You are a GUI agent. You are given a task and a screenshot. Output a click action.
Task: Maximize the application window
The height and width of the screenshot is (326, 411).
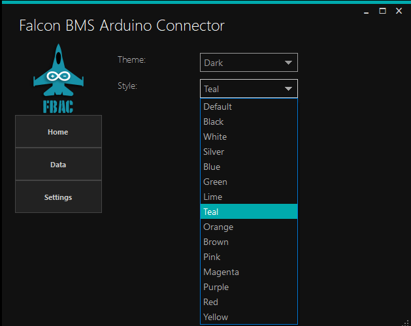(383, 11)
